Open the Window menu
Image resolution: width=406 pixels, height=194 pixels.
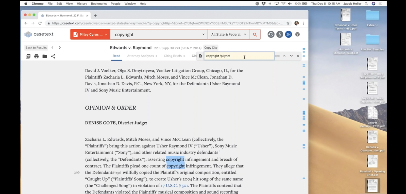pos(130,4)
